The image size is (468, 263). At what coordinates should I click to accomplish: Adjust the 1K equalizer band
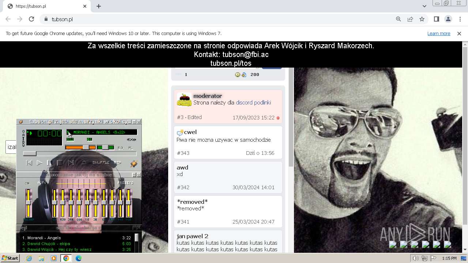87,203
